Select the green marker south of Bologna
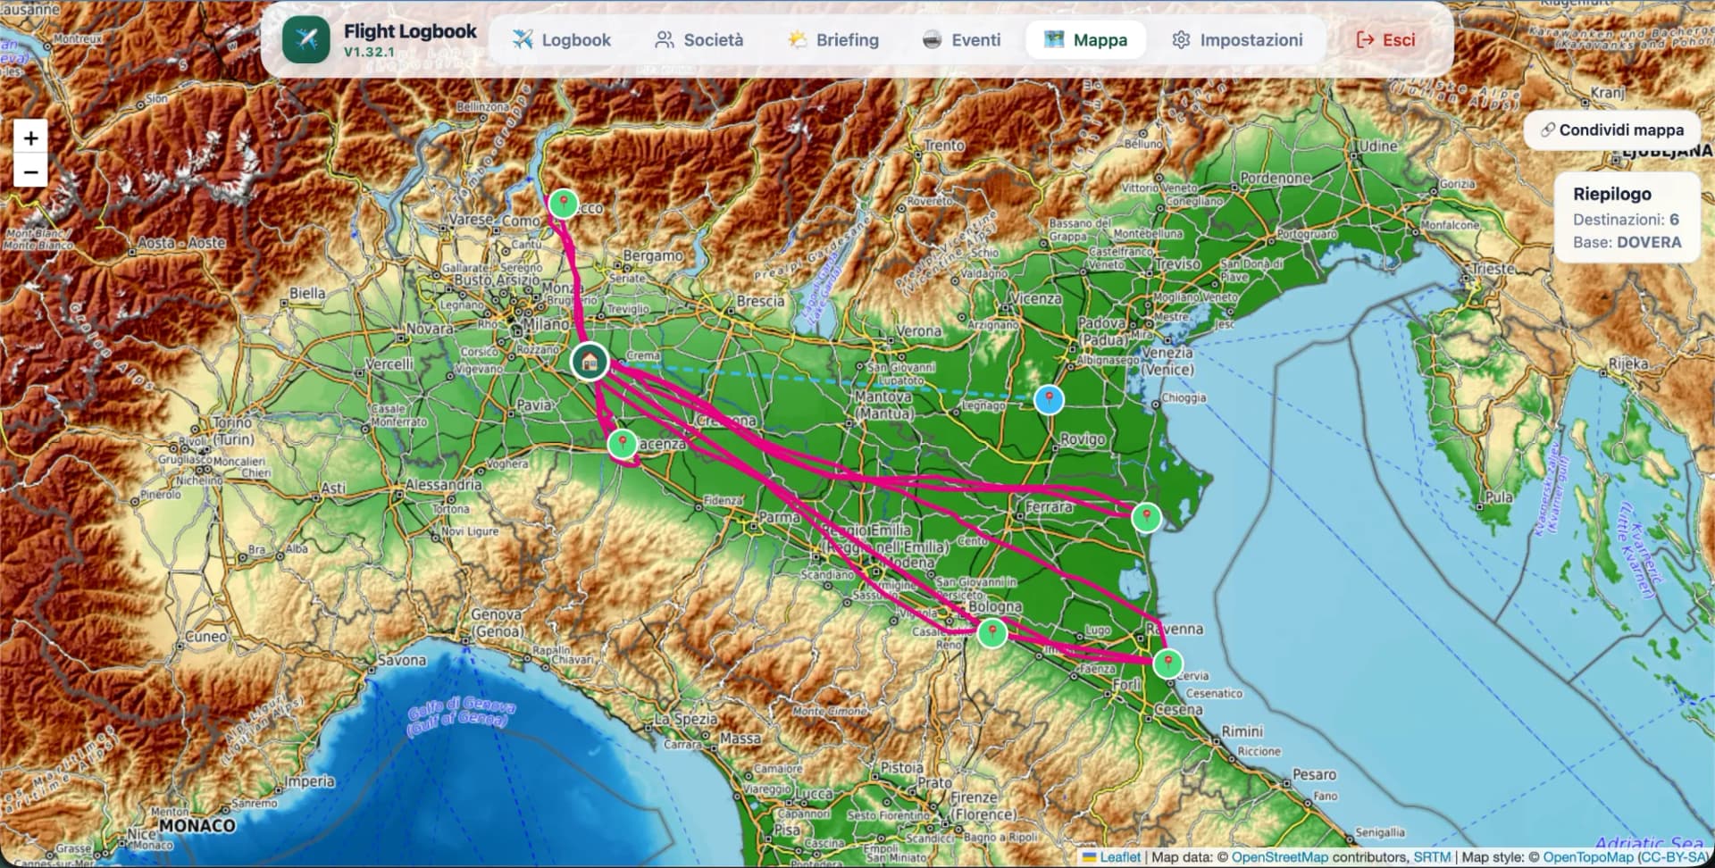The image size is (1715, 868). 992,633
